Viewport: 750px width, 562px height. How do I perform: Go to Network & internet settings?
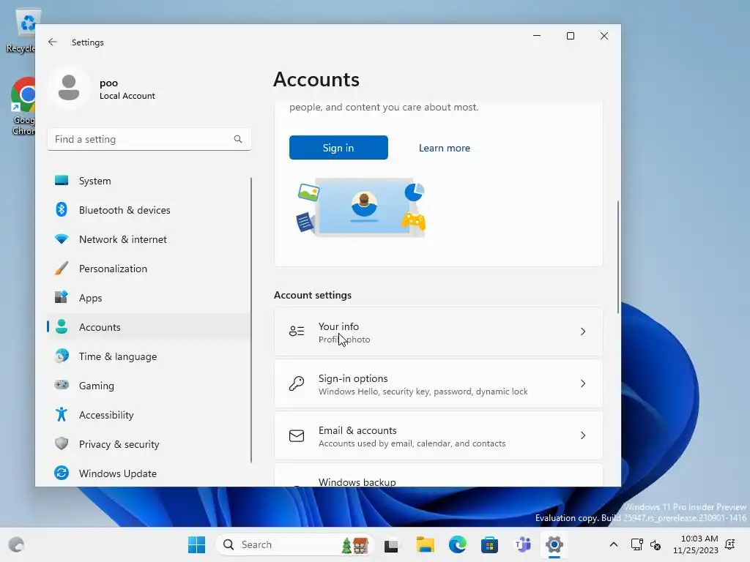point(149,239)
